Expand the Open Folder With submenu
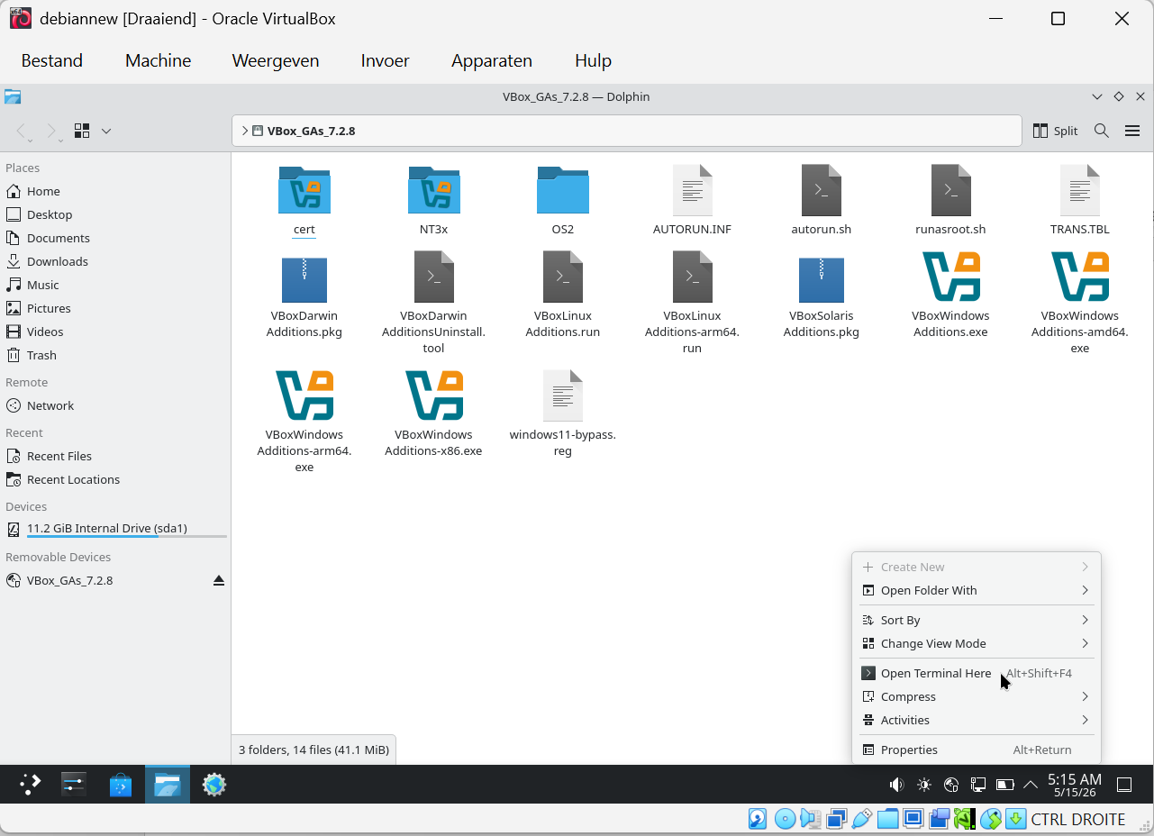The width and height of the screenshot is (1154, 836). click(x=977, y=590)
